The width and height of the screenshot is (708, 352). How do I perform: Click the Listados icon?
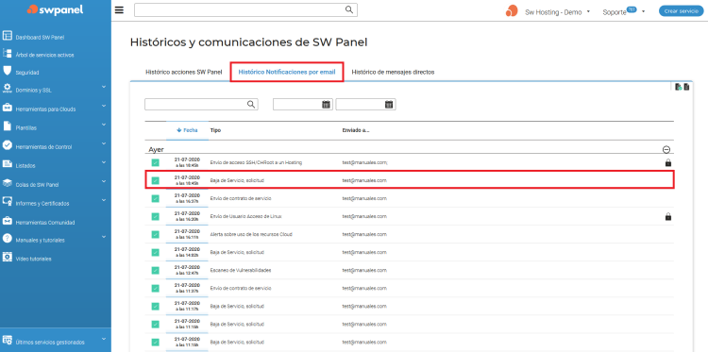tap(8, 164)
